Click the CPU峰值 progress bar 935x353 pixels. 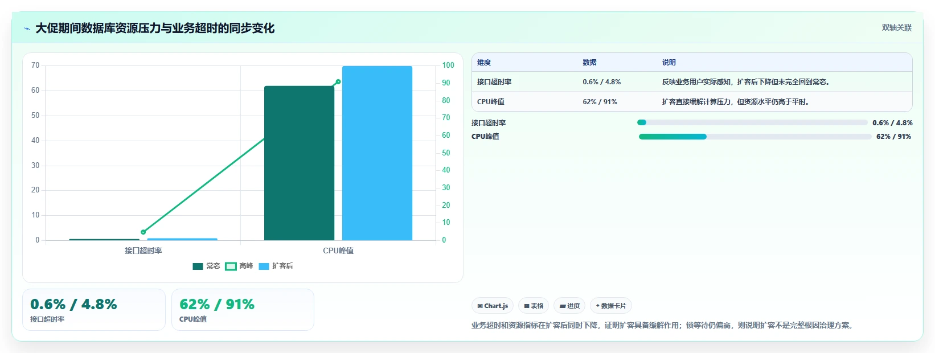tap(755, 137)
